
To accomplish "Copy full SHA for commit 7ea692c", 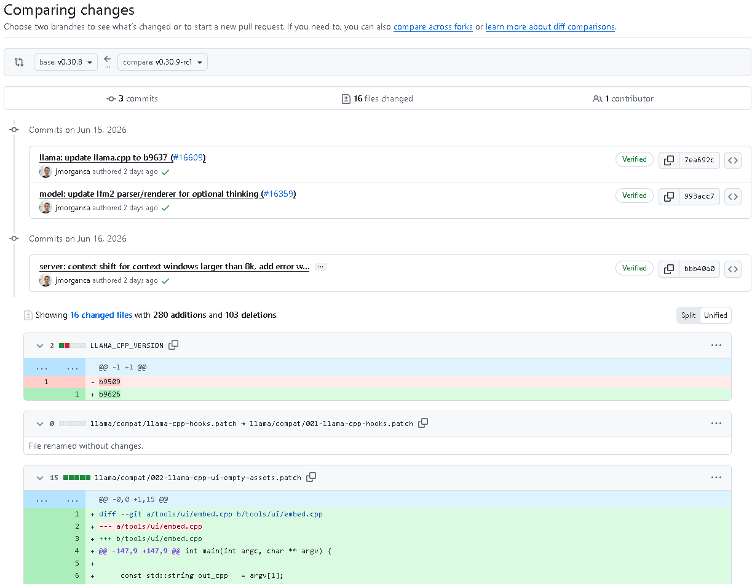I will pos(668,160).
